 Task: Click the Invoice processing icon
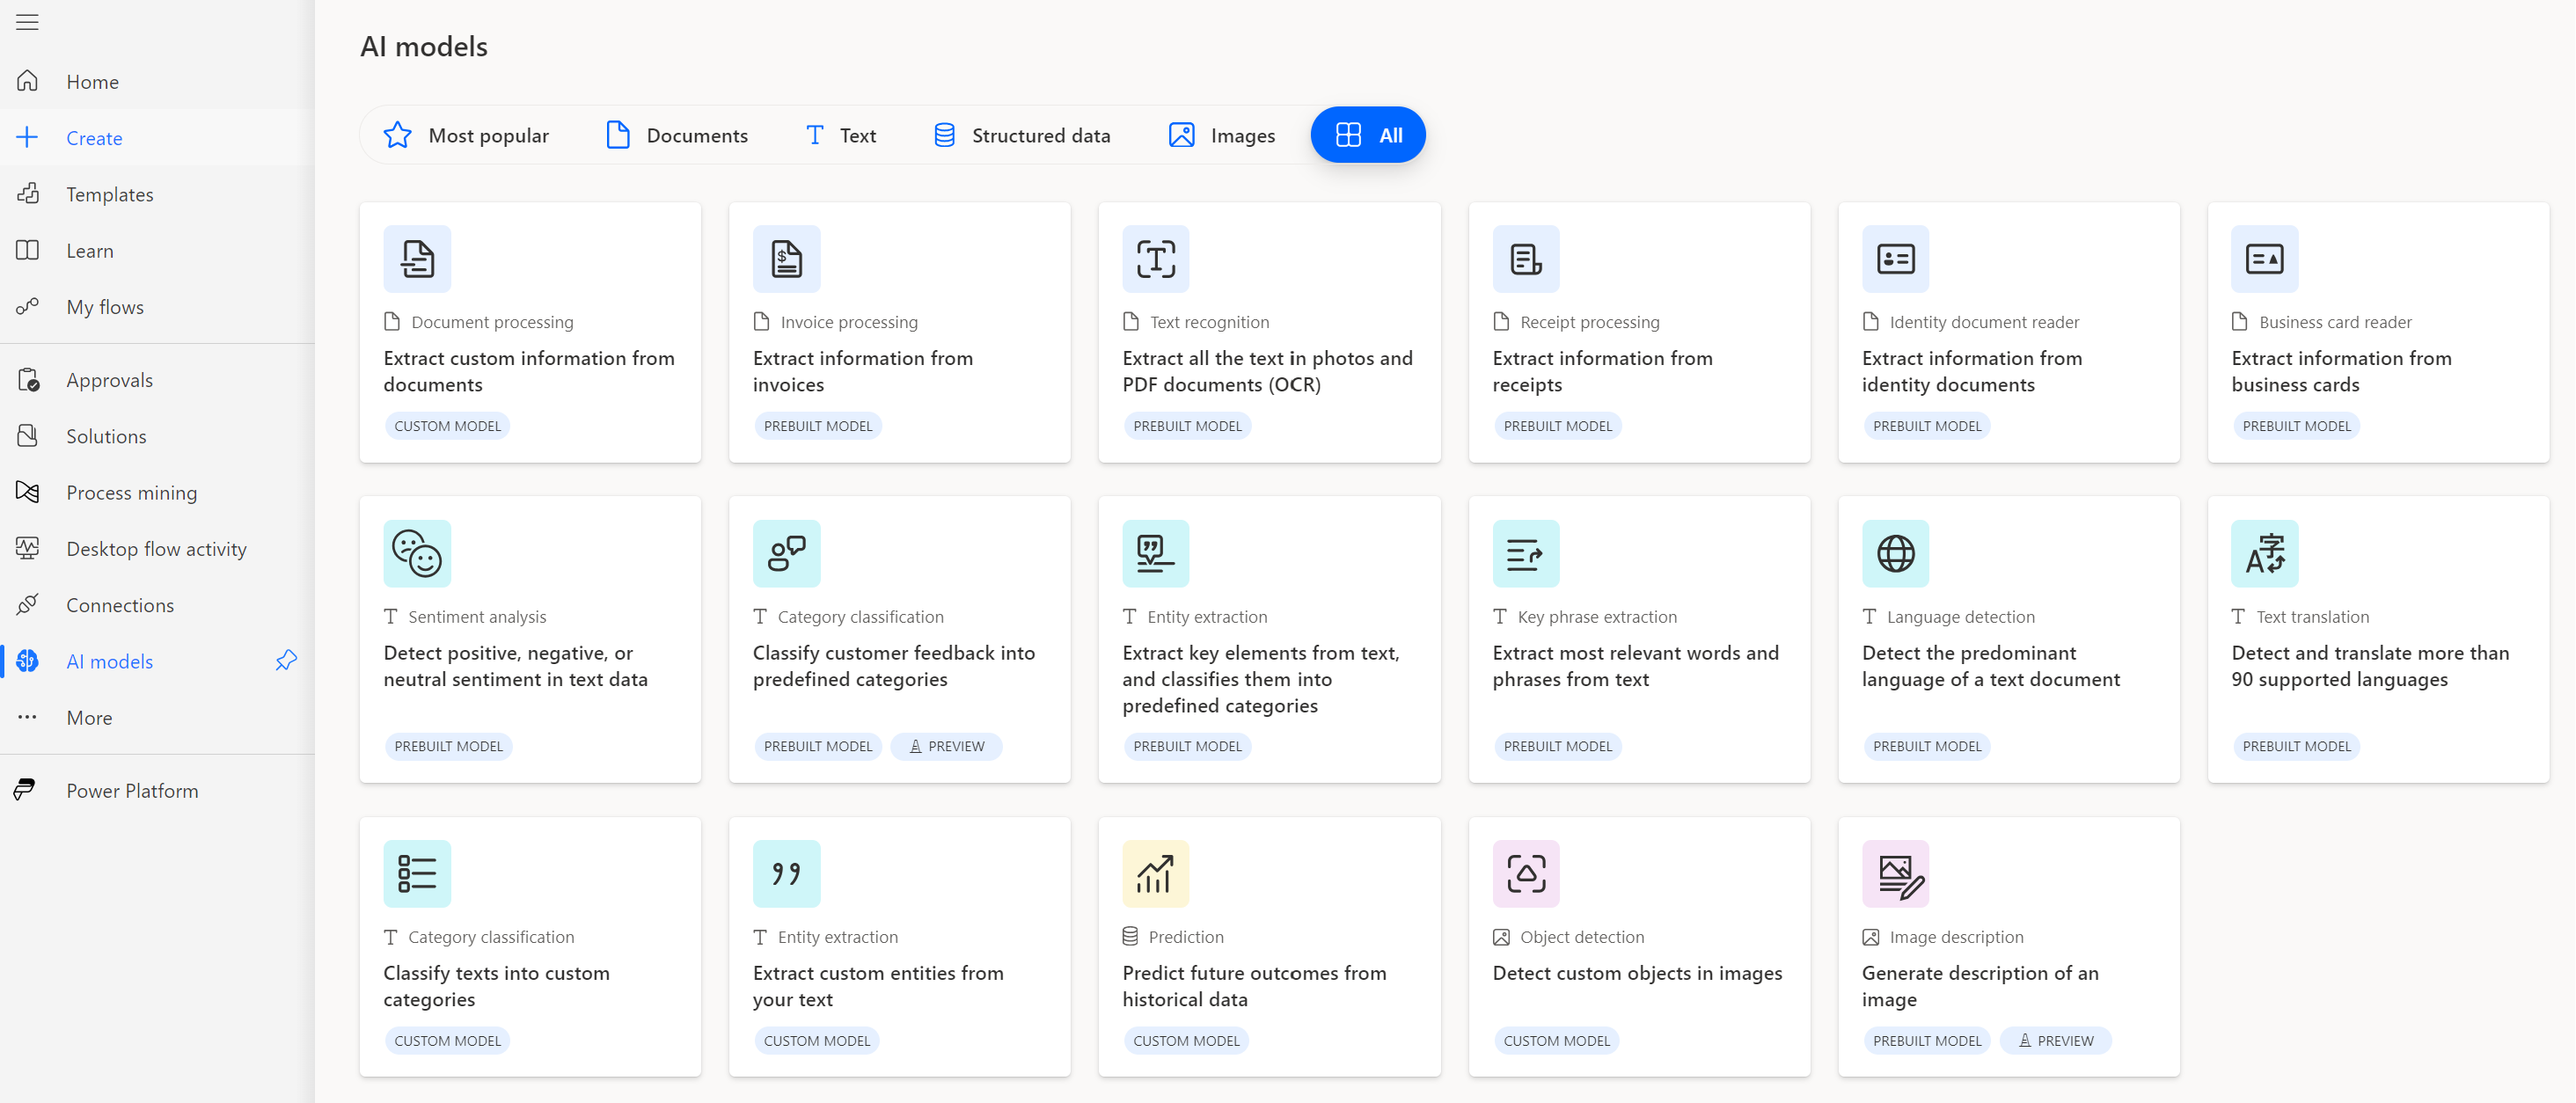point(786,258)
